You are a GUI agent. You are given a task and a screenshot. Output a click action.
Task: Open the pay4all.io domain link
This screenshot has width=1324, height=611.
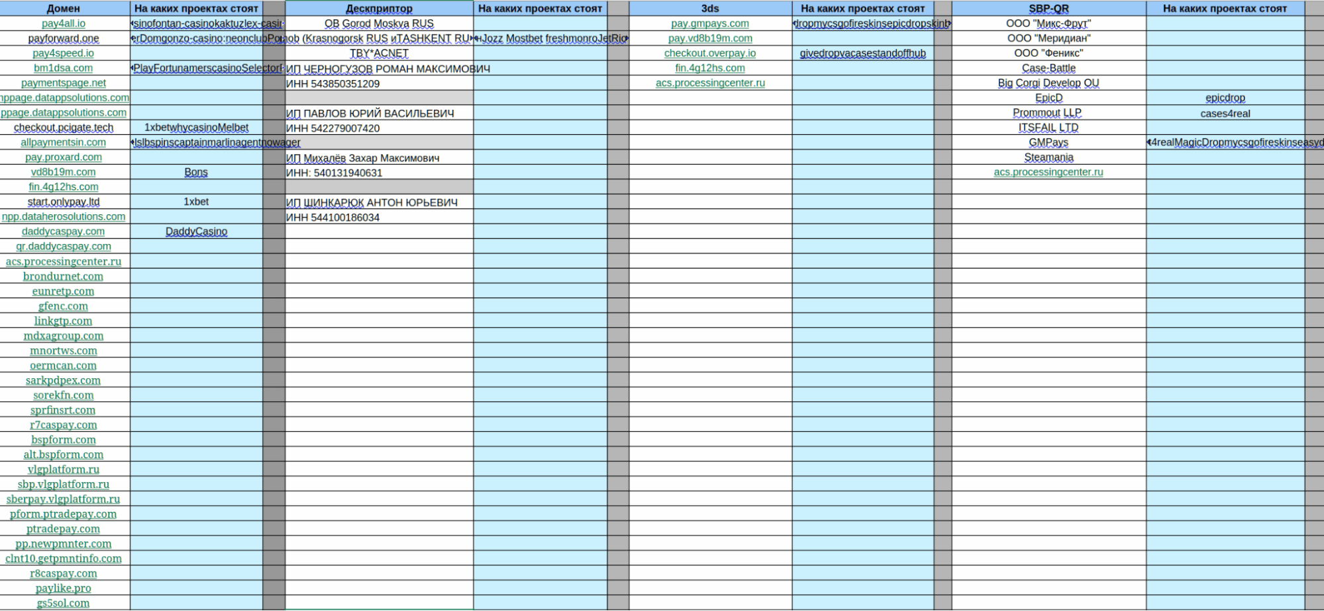coord(64,24)
